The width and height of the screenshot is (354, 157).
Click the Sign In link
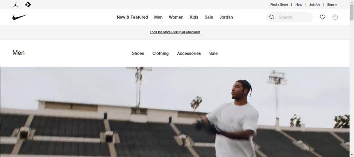point(332,4)
